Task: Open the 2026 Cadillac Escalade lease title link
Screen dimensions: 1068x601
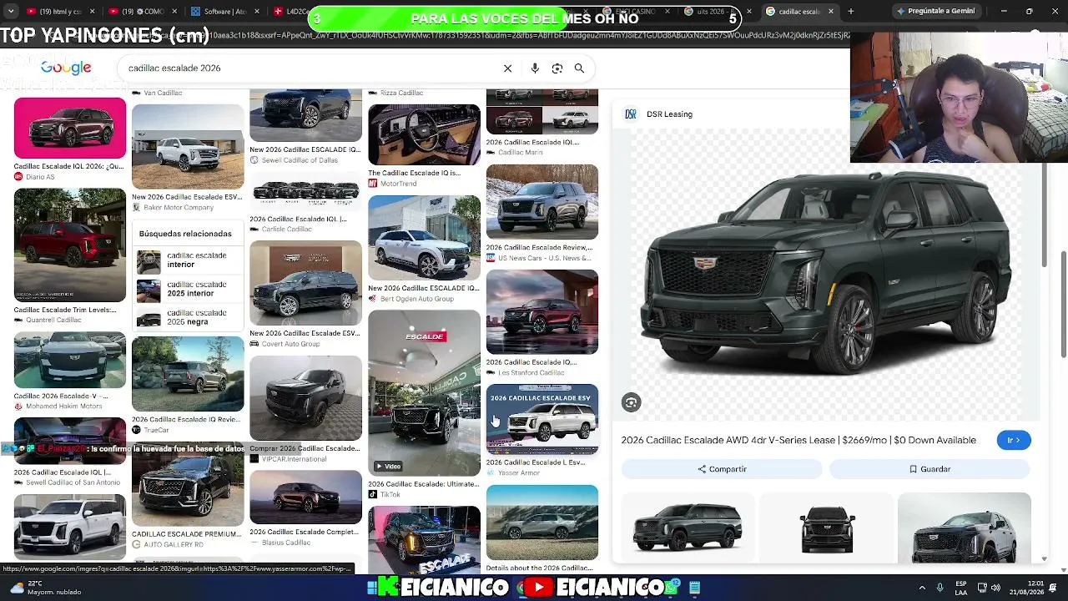Action: point(798,441)
